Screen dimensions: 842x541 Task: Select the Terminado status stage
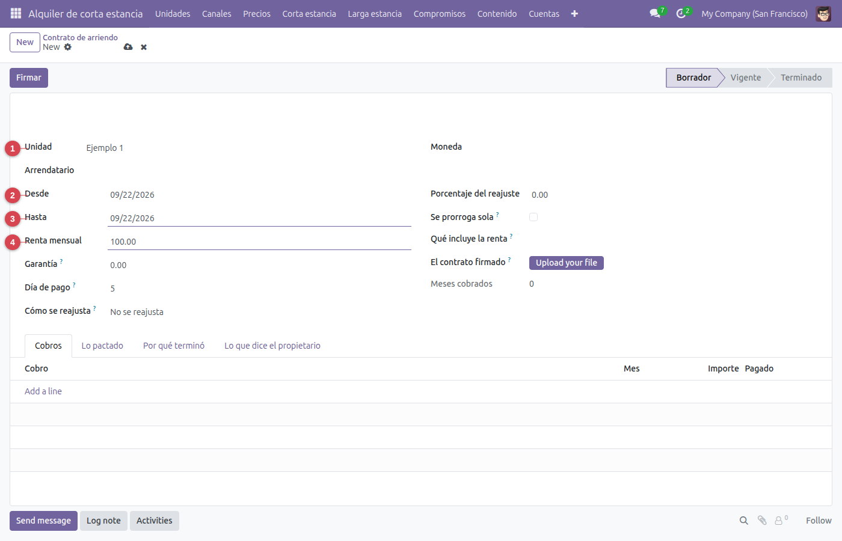[801, 78]
